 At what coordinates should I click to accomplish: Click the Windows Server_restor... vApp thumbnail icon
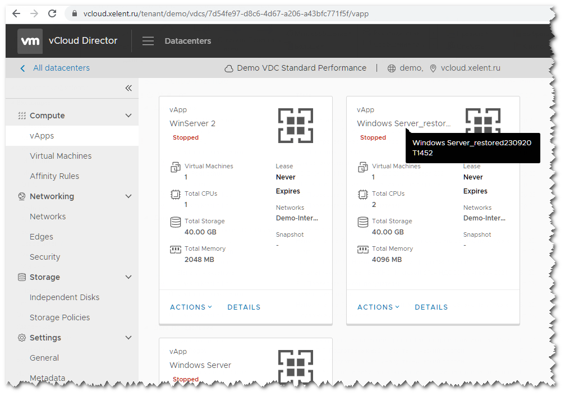[483, 121]
